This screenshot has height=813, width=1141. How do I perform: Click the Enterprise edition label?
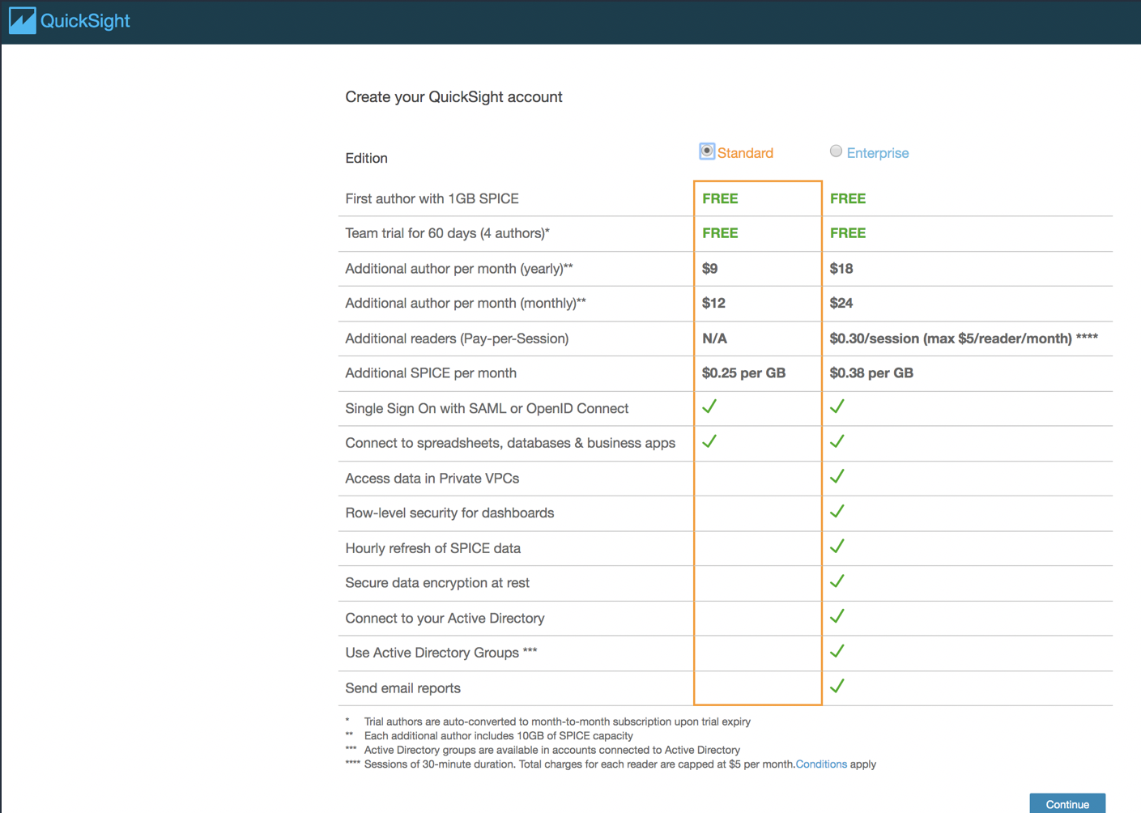pos(878,153)
